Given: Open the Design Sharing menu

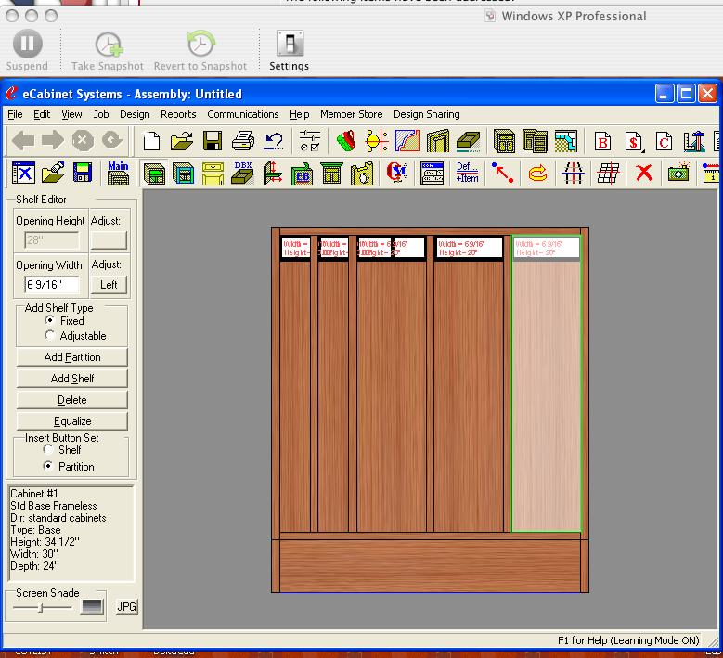Looking at the screenshot, I should (x=427, y=114).
